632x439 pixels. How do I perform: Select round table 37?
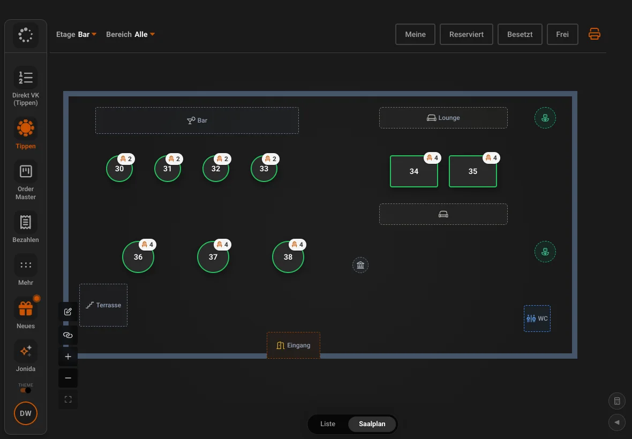pos(213,257)
